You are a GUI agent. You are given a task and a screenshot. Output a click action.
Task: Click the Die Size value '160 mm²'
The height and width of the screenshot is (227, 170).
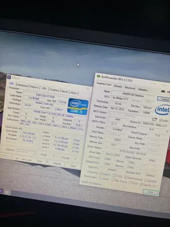click(x=147, y=108)
